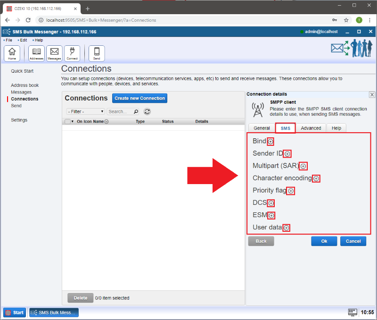Expand the Bind section

270,142
